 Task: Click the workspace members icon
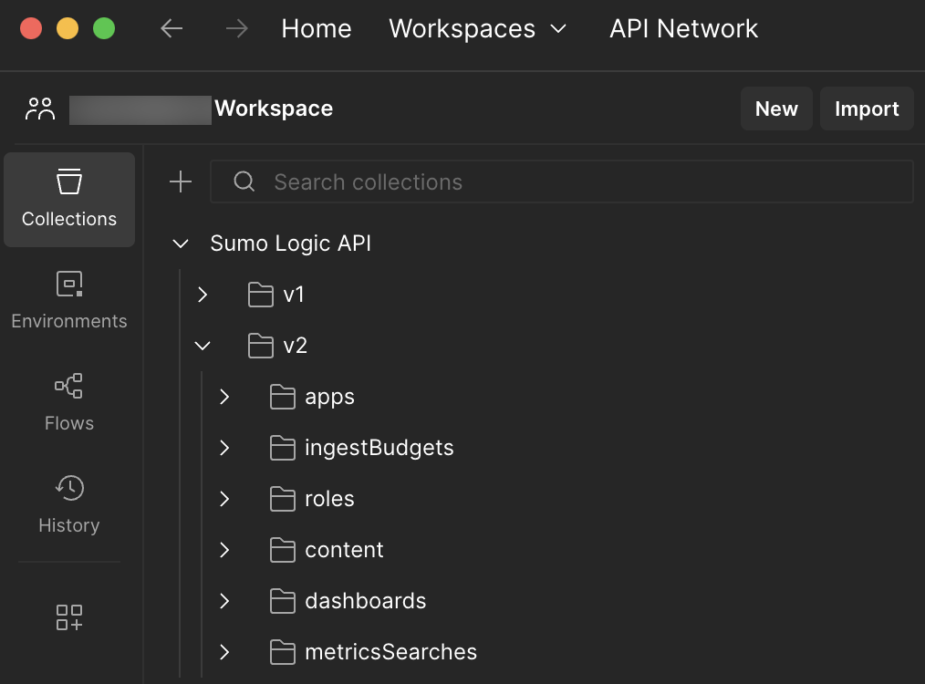[x=40, y=108]
